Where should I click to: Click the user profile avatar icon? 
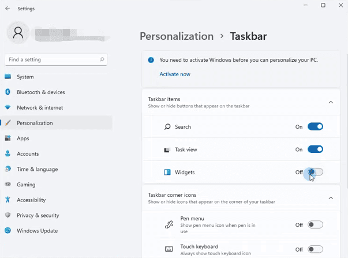coord(18,33)
